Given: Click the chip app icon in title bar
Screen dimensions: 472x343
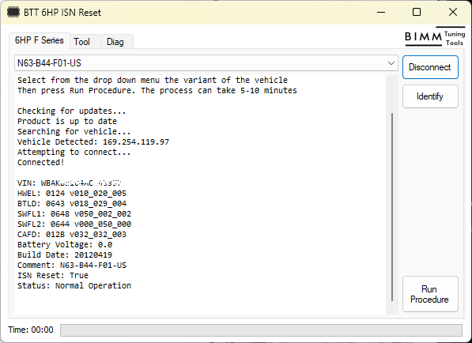Looking at the screenshot, I should 13,13.
